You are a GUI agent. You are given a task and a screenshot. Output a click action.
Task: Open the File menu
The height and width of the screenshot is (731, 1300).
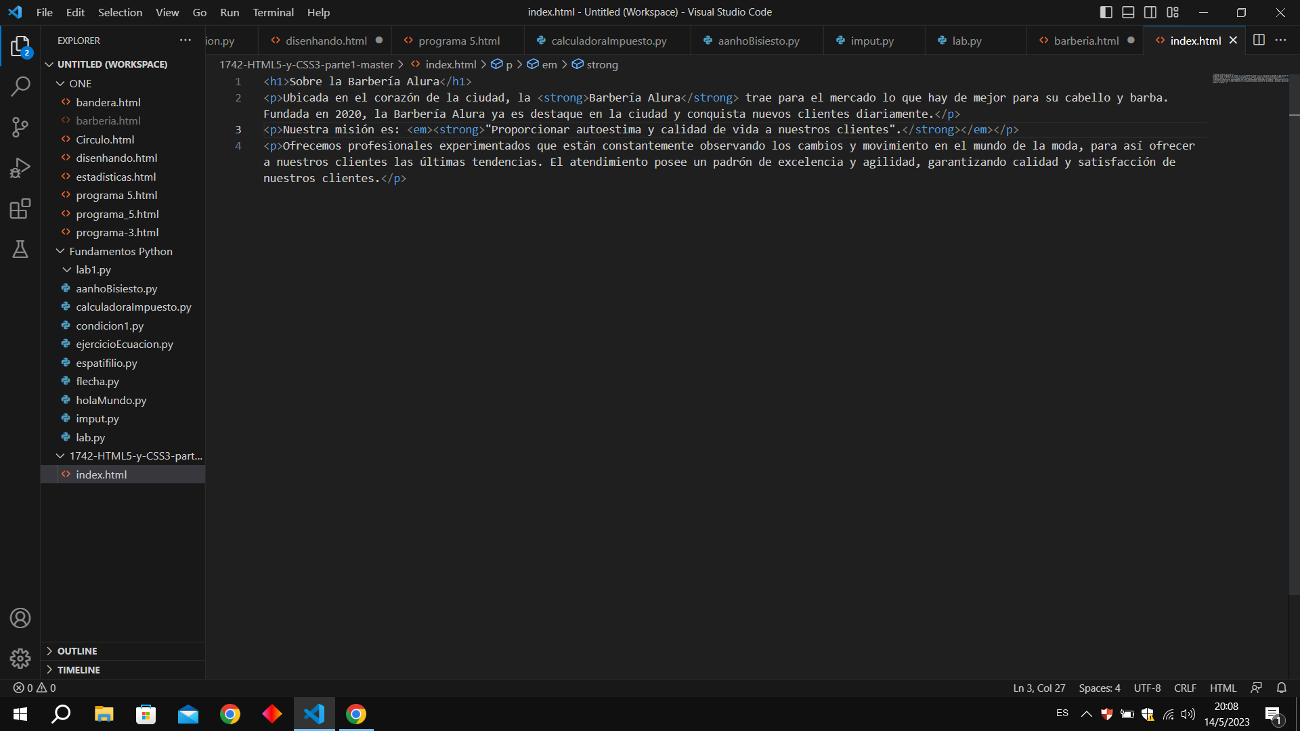pos(45,12)
